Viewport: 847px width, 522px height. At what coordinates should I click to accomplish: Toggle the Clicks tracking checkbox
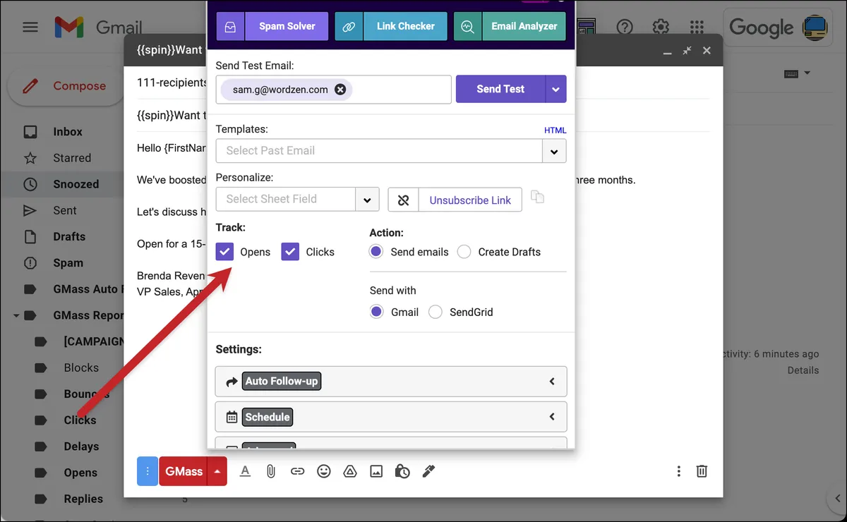click(x=290, y=252)
